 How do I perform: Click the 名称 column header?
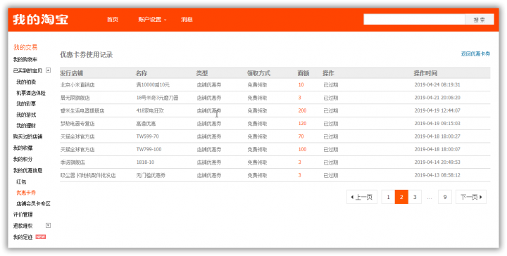coord(142,73)
